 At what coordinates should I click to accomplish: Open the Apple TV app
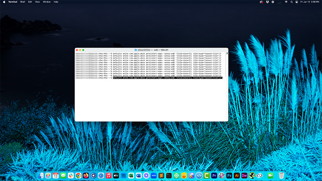(x=116, y=175)
